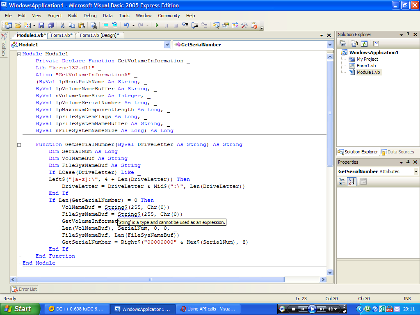Open the Module1 class name dropdown
Viewport: 420px width, 315px height.
pos(167,45)
